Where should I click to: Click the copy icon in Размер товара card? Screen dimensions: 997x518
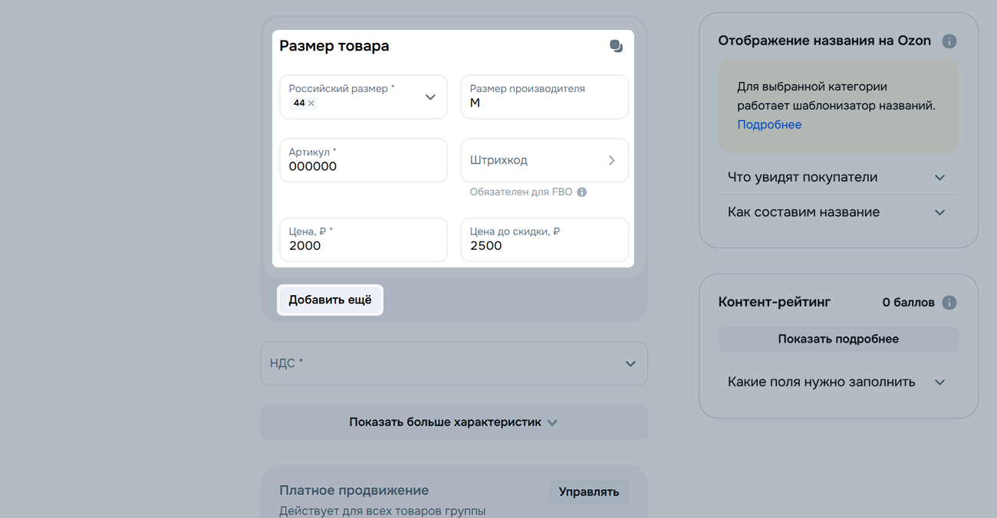616,46
